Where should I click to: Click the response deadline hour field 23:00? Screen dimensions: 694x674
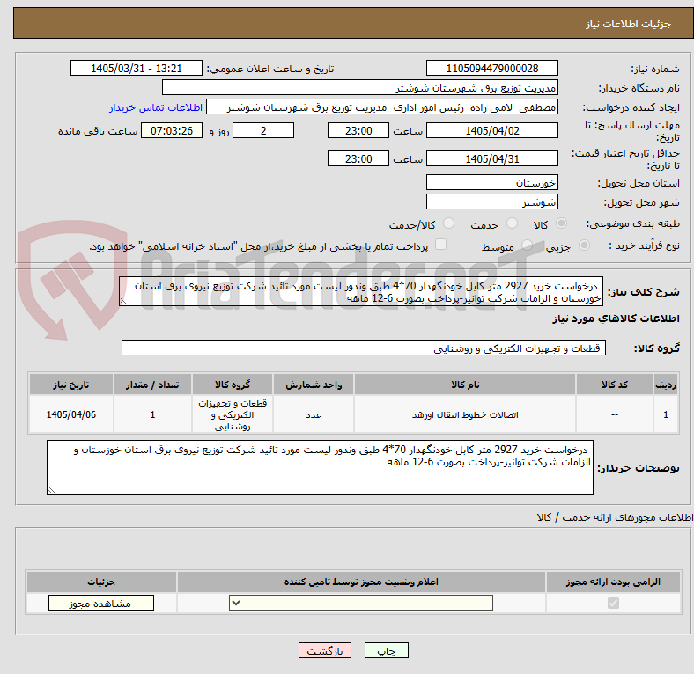[x=358, y=131]
